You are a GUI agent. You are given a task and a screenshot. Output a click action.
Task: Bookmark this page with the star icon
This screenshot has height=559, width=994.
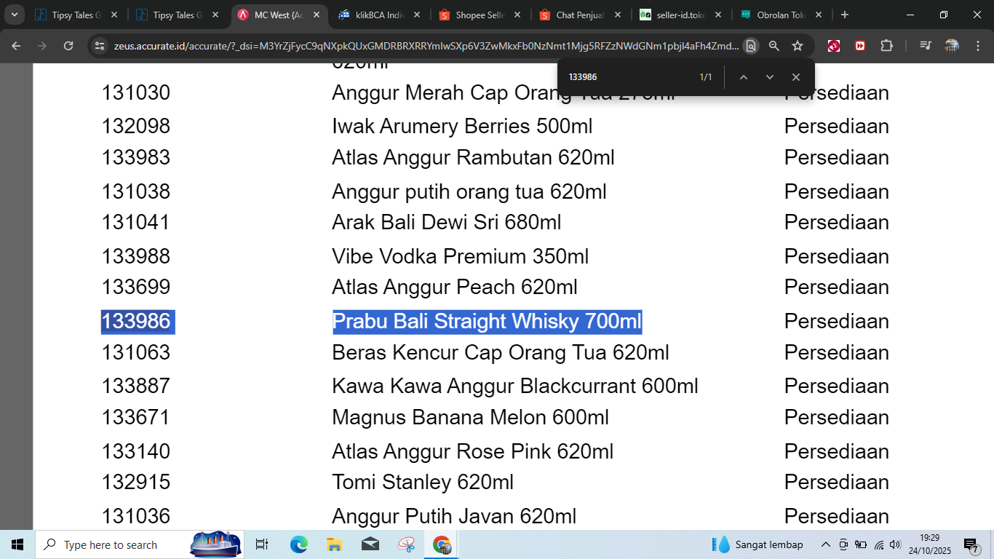798,46
